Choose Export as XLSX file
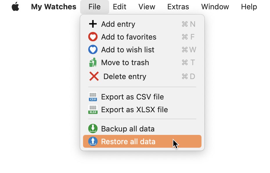This screenshot has width=270, height=173. pyautogui.click(x=142, y=110)
